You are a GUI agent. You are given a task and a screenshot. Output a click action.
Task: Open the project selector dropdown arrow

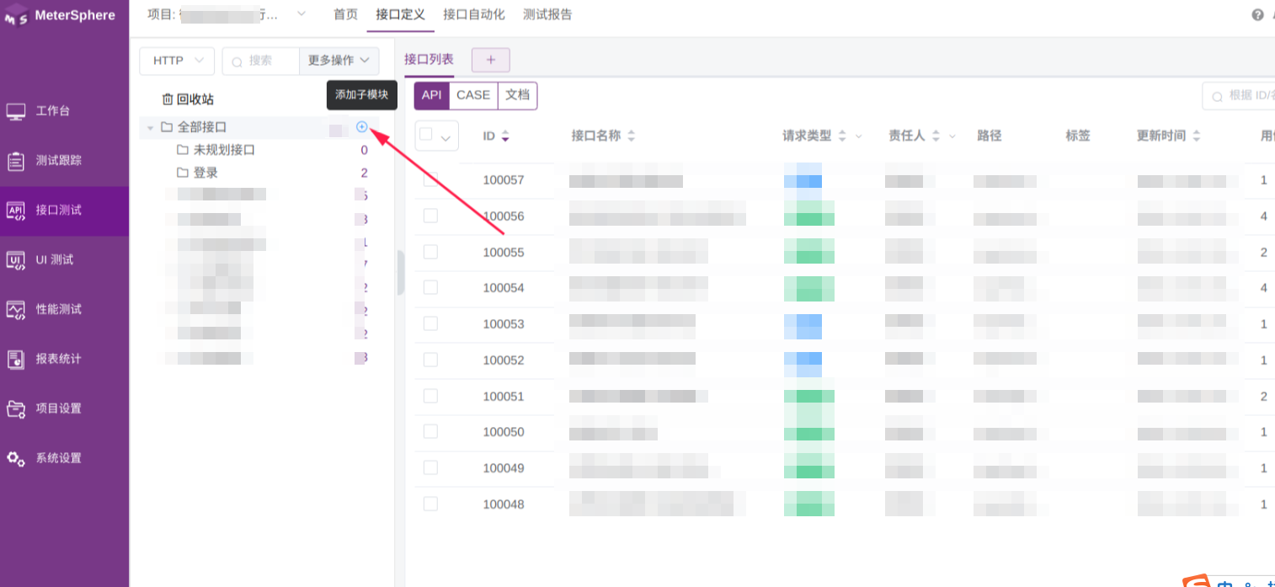(301, 13)
